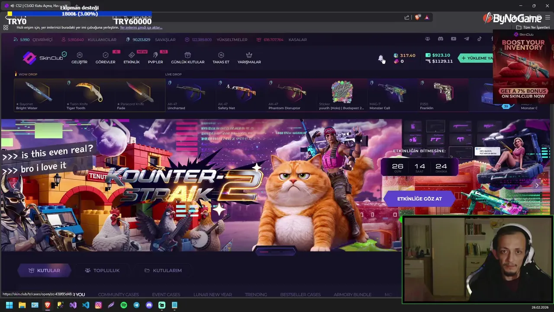Open the Takas Et exchange page
The height and width of the screenshot is (312, 554).
221,58
